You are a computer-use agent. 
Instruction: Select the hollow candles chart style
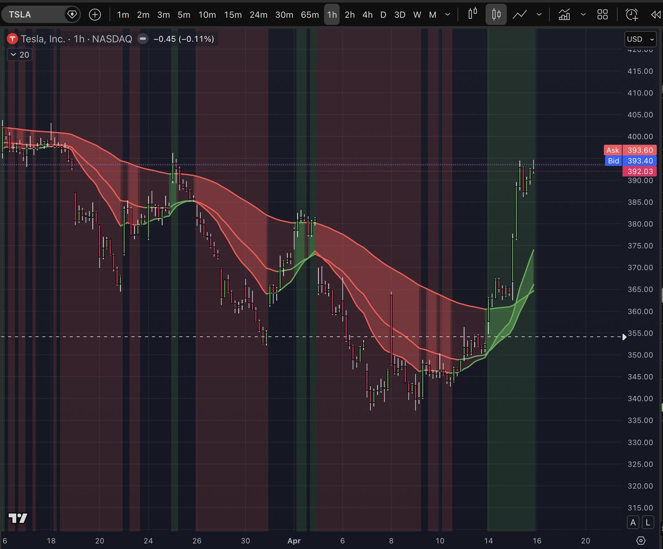(x=473, y=14)
